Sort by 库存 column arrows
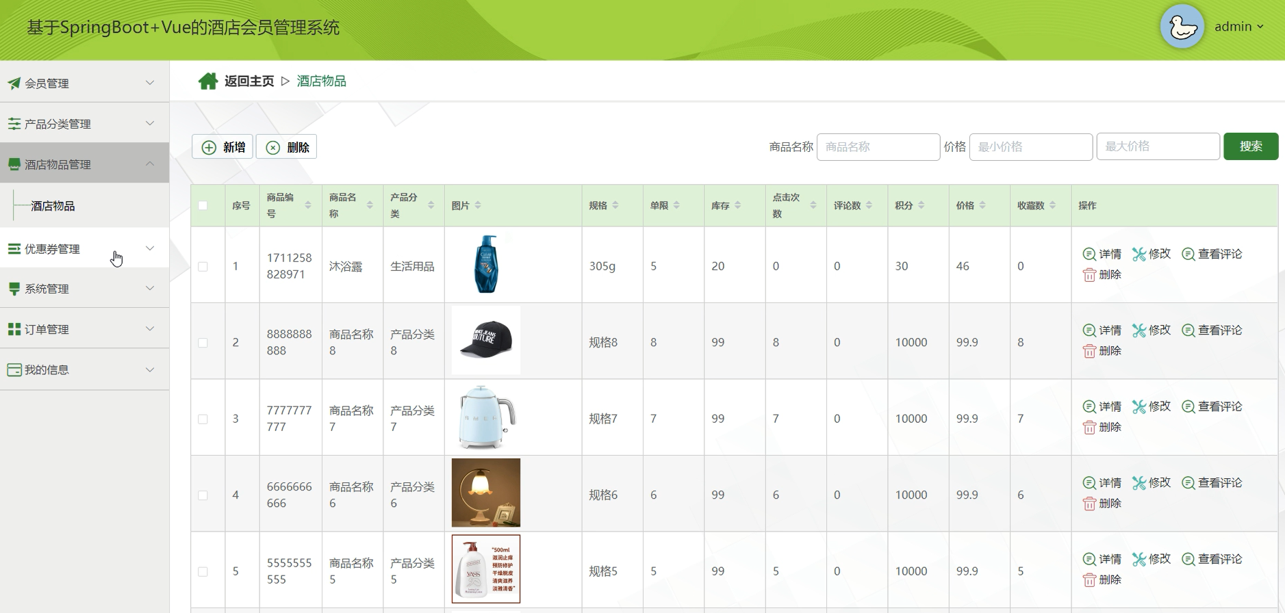 [x=738, y=205]
